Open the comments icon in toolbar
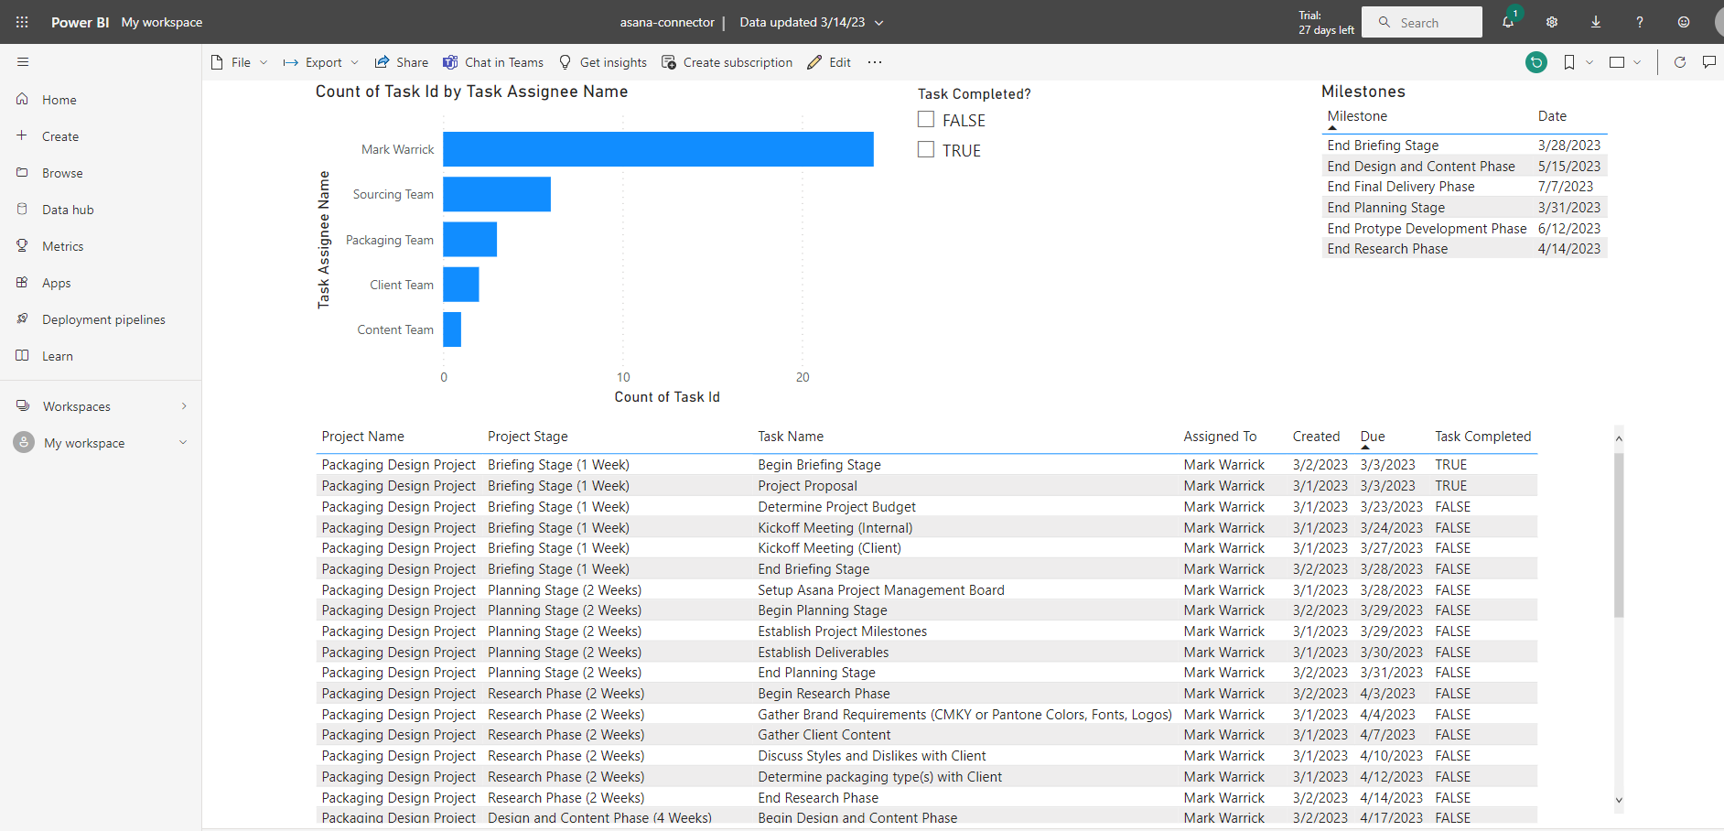Image resolution: width=1724 pixels, height=831 pixels. (1708, 62)
